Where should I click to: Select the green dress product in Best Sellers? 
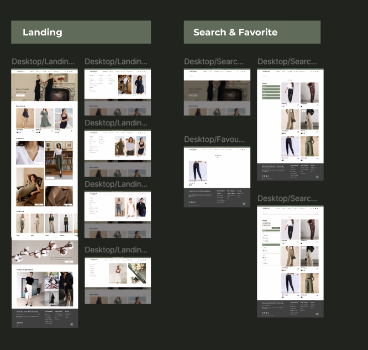pyautogui.click(x=44, y=118)
